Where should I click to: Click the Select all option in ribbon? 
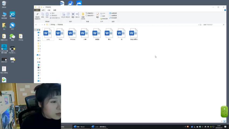point(113,13)
